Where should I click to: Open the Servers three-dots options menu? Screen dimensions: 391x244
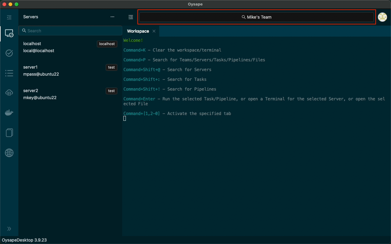pyautogui.click(x=112, y=17)
